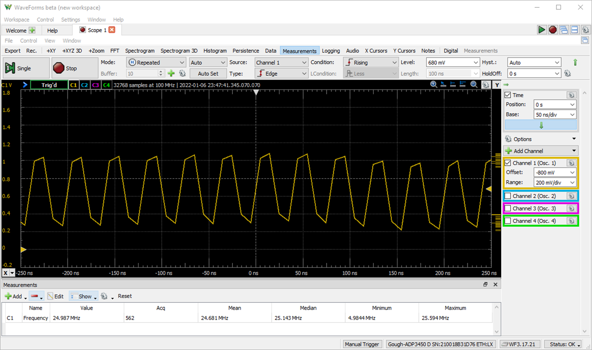Click the Position field showing 0 s

(x=555, y=105)
